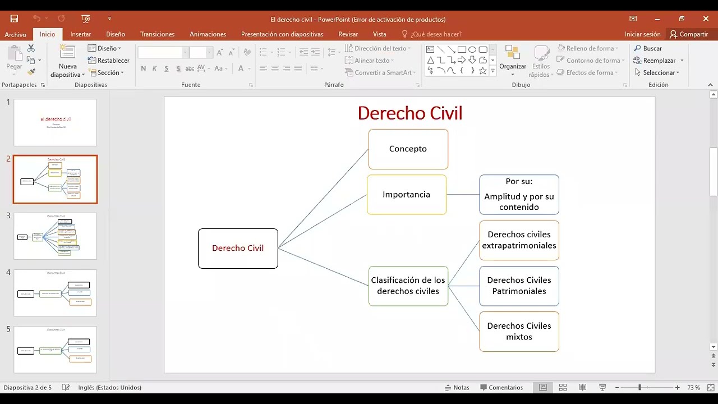The image size is (718, 404).
Task: Click the Buscar magnifier icon
Action: [637, 48]
